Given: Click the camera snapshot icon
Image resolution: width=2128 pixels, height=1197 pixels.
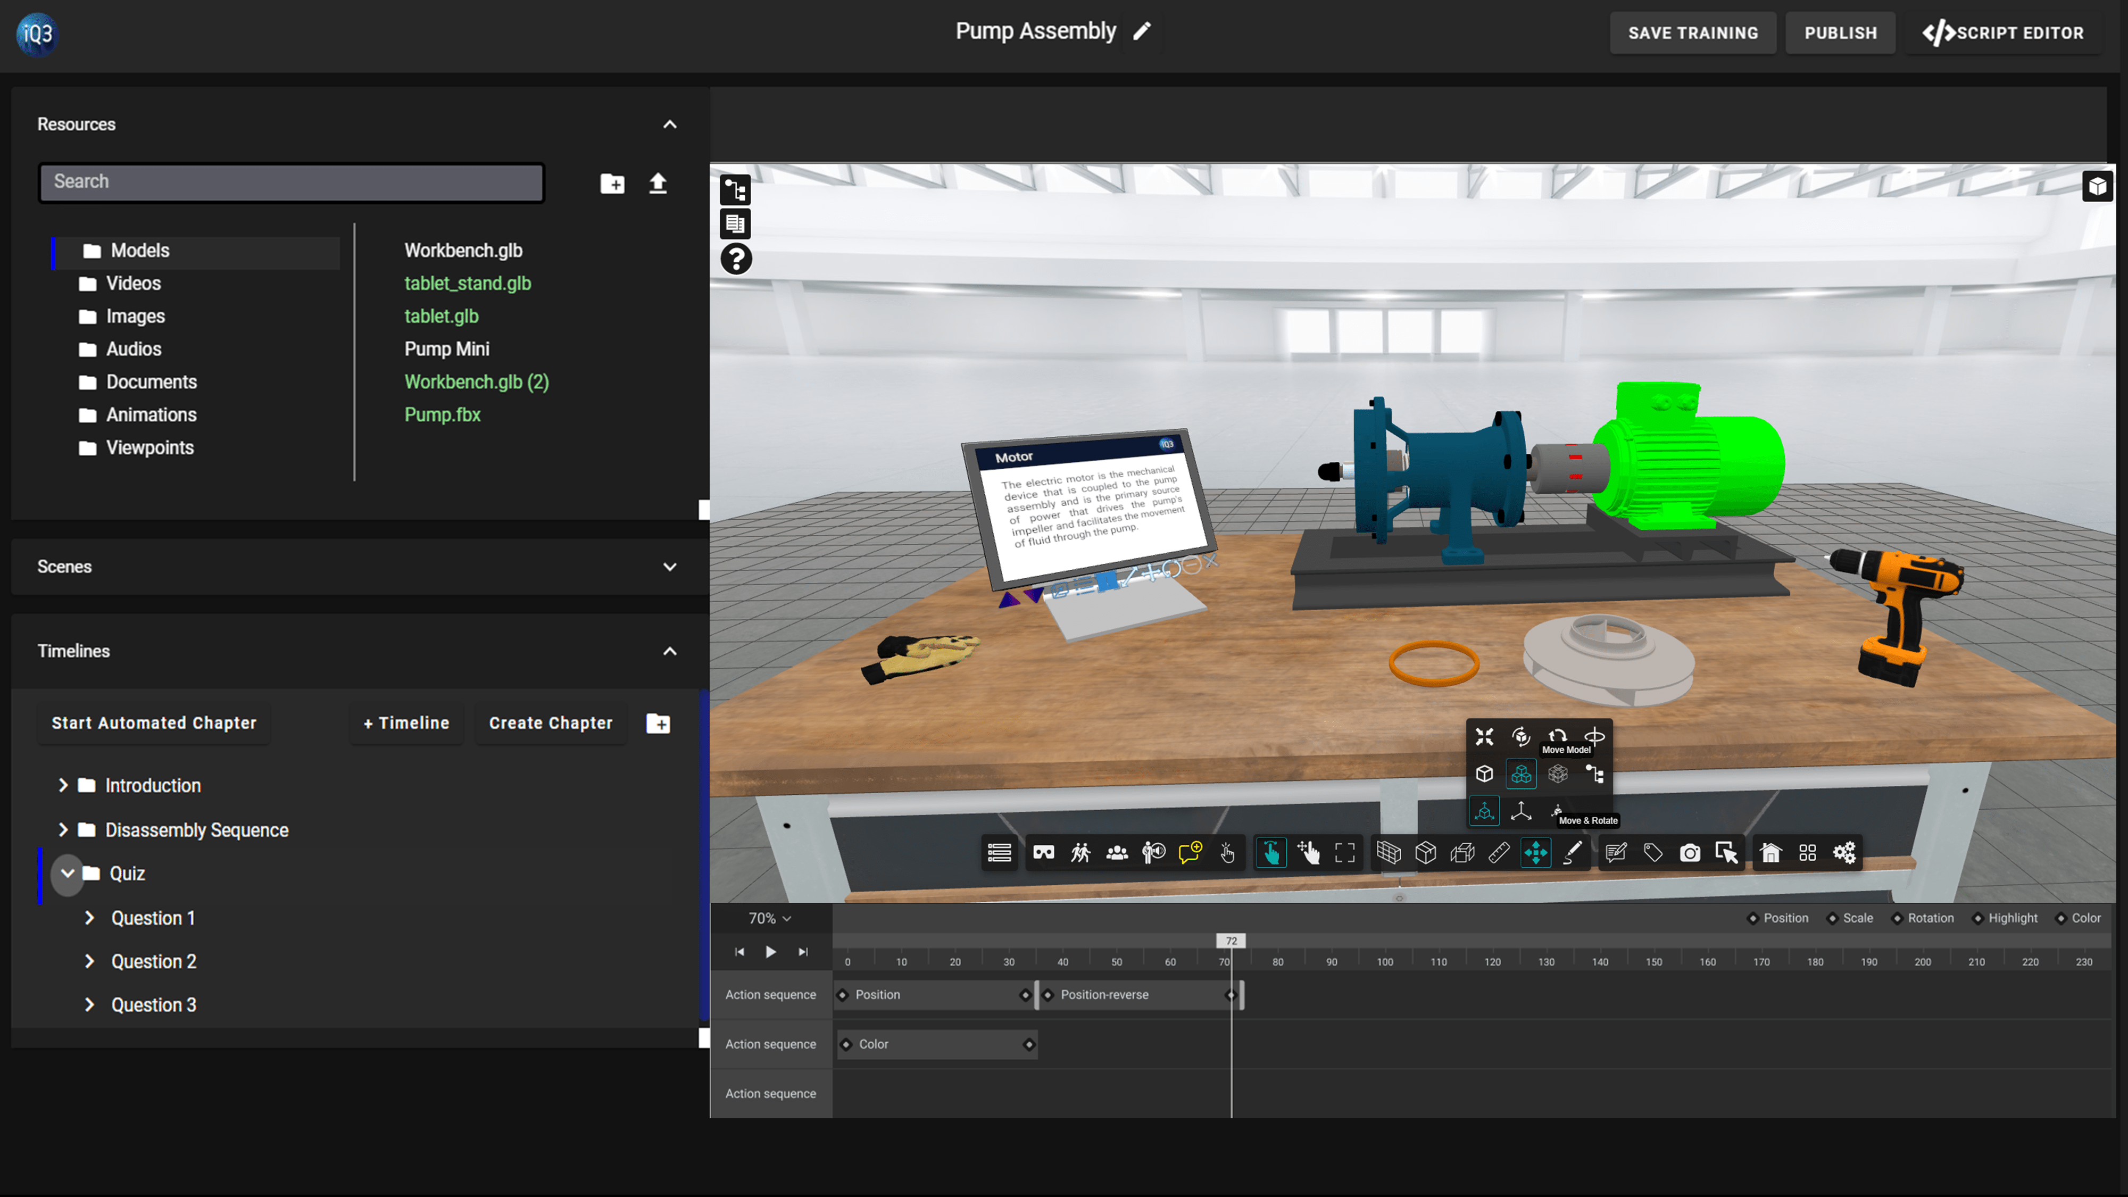Looking at the screenshot, I should click(1689, 852).
